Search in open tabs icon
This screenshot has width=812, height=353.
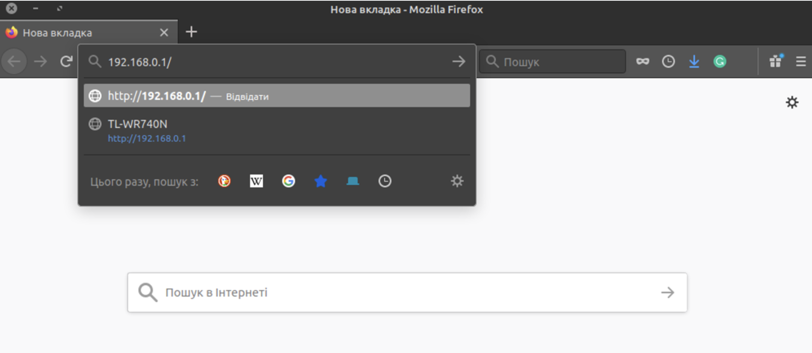tap(353, 181)
